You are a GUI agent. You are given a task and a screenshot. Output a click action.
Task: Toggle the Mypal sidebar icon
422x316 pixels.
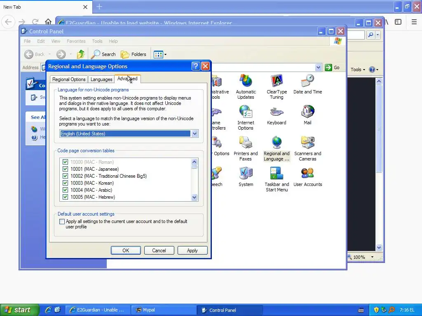398,22
